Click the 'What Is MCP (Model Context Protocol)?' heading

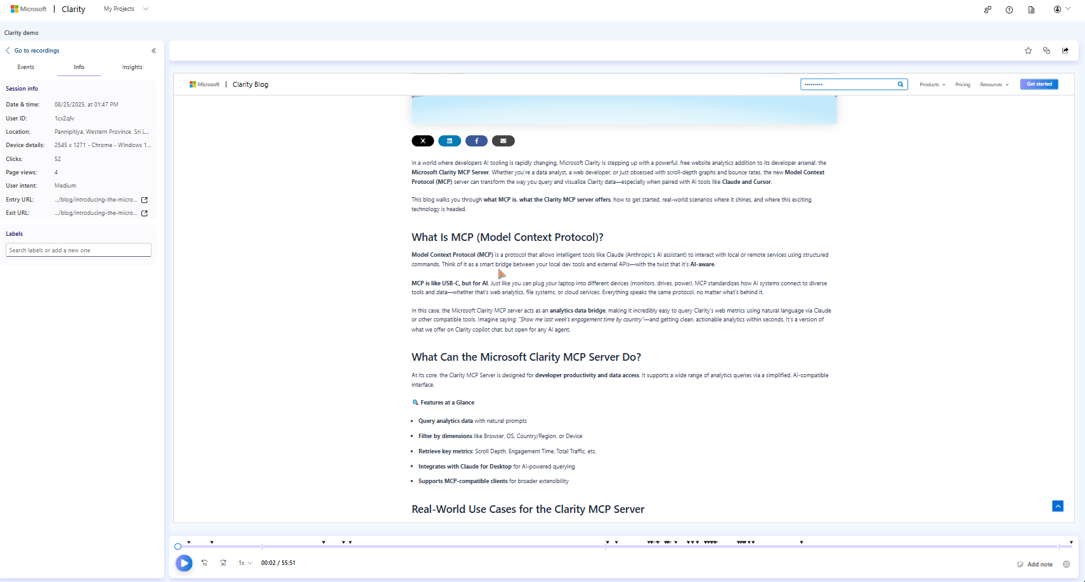tap(507, 237)
